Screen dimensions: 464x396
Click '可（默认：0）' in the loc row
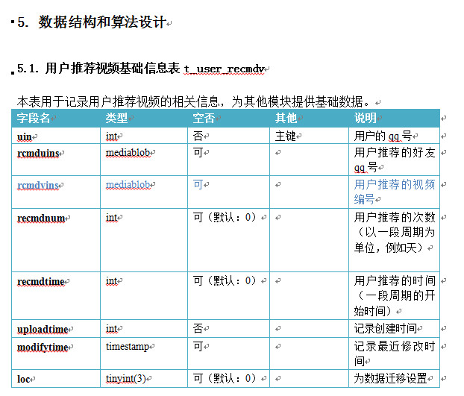click(x=225, y=378)
